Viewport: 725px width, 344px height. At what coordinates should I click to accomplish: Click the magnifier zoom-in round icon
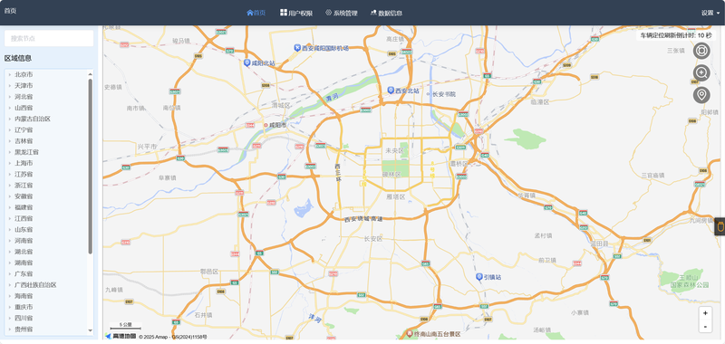(701, 73)
